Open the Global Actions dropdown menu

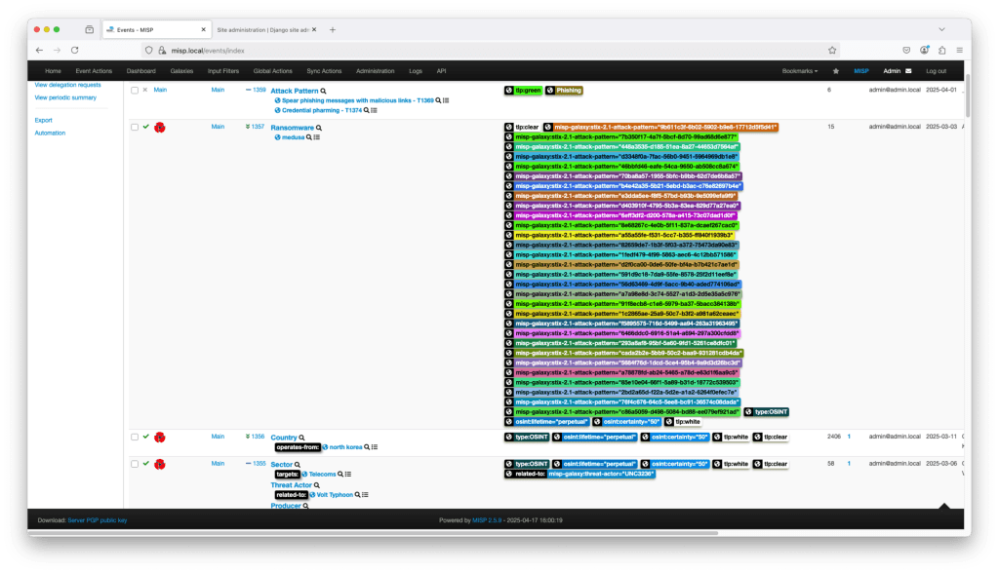click(x=273, y=71)
